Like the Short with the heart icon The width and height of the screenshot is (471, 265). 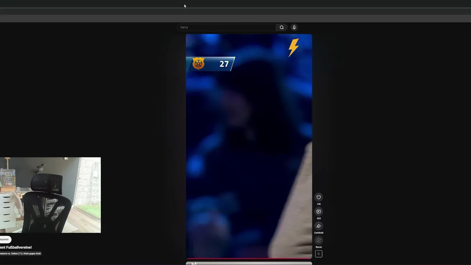pos(319,197)
